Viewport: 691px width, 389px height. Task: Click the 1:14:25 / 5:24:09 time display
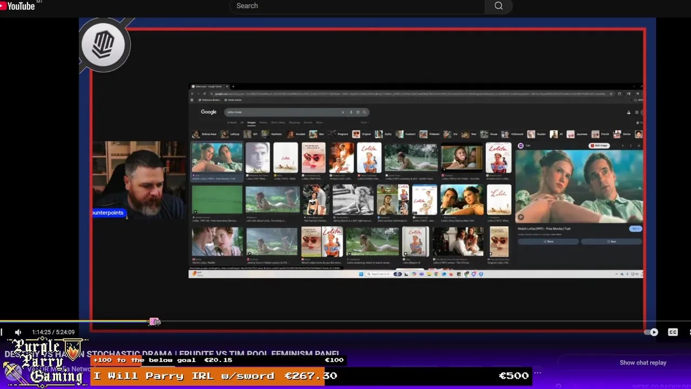coord(53,332)
